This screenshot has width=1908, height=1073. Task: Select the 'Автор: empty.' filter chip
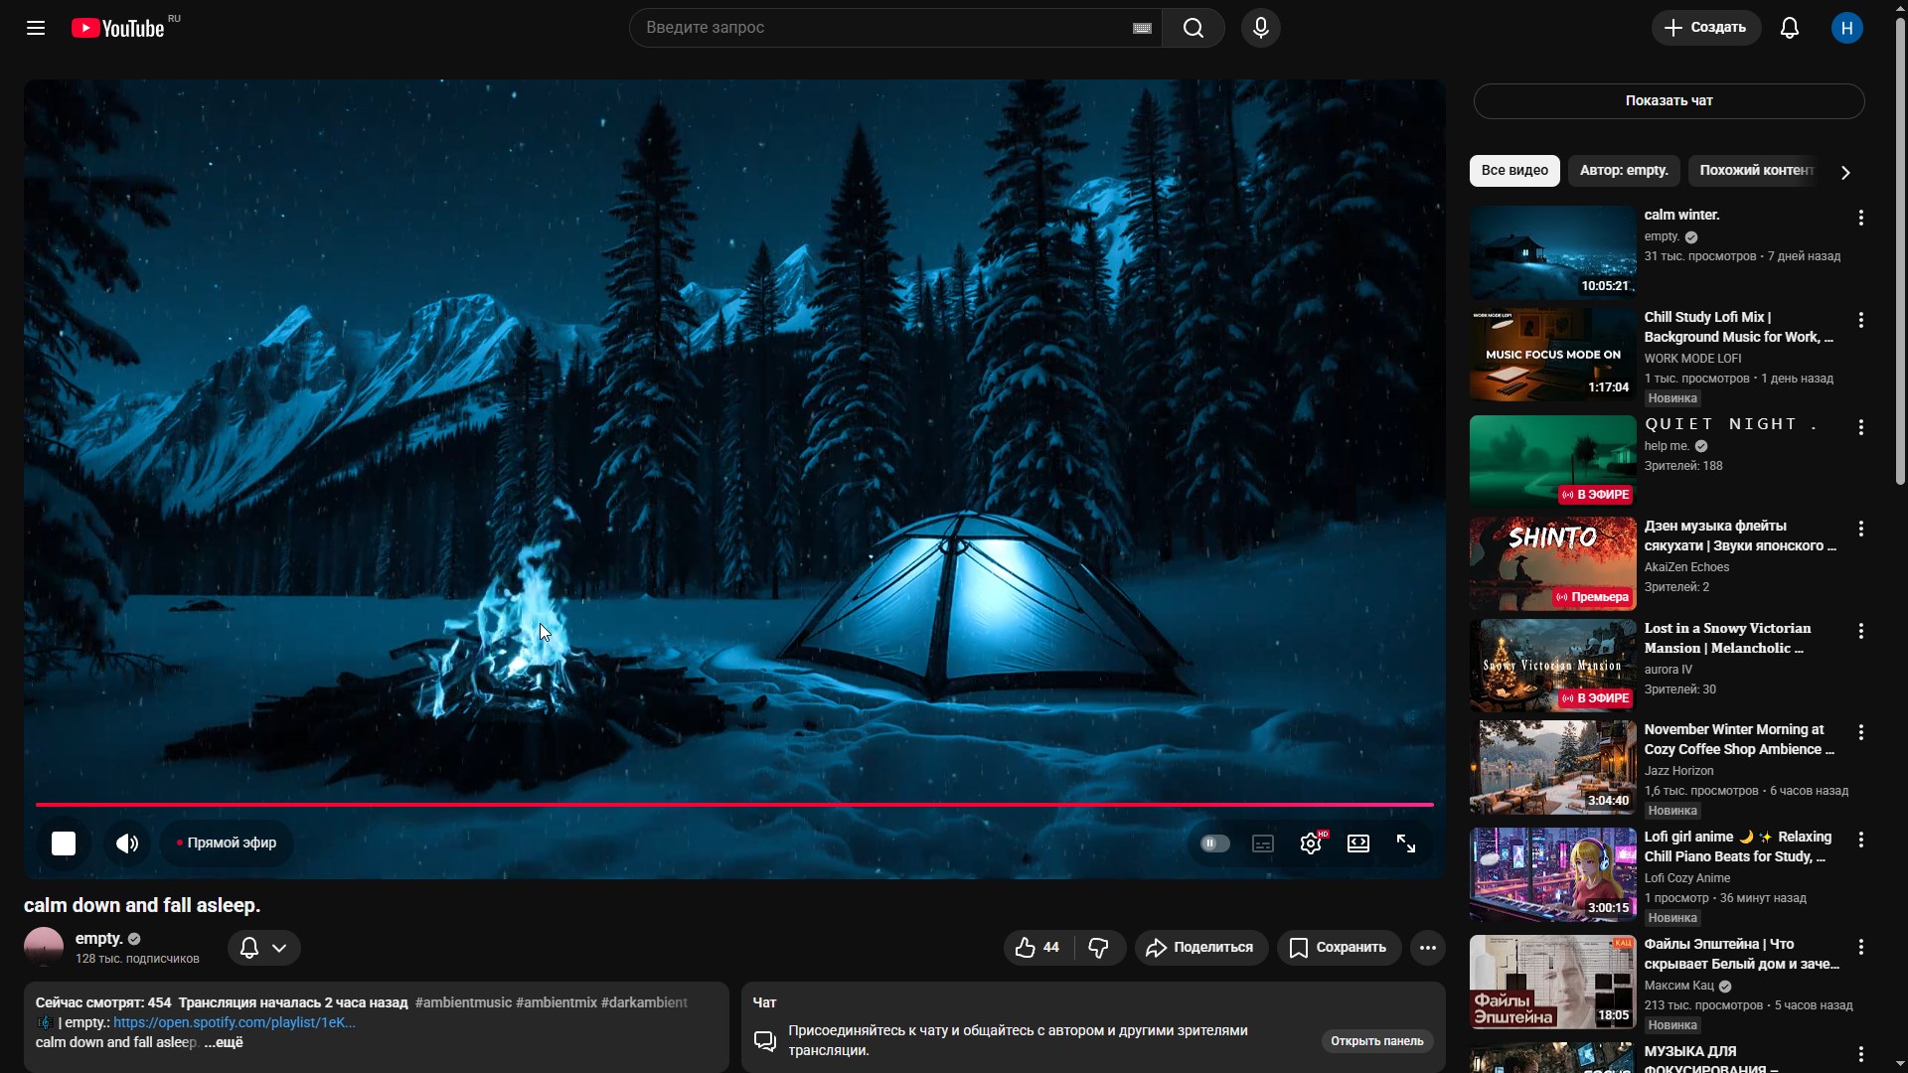[x=1623, y=171]
